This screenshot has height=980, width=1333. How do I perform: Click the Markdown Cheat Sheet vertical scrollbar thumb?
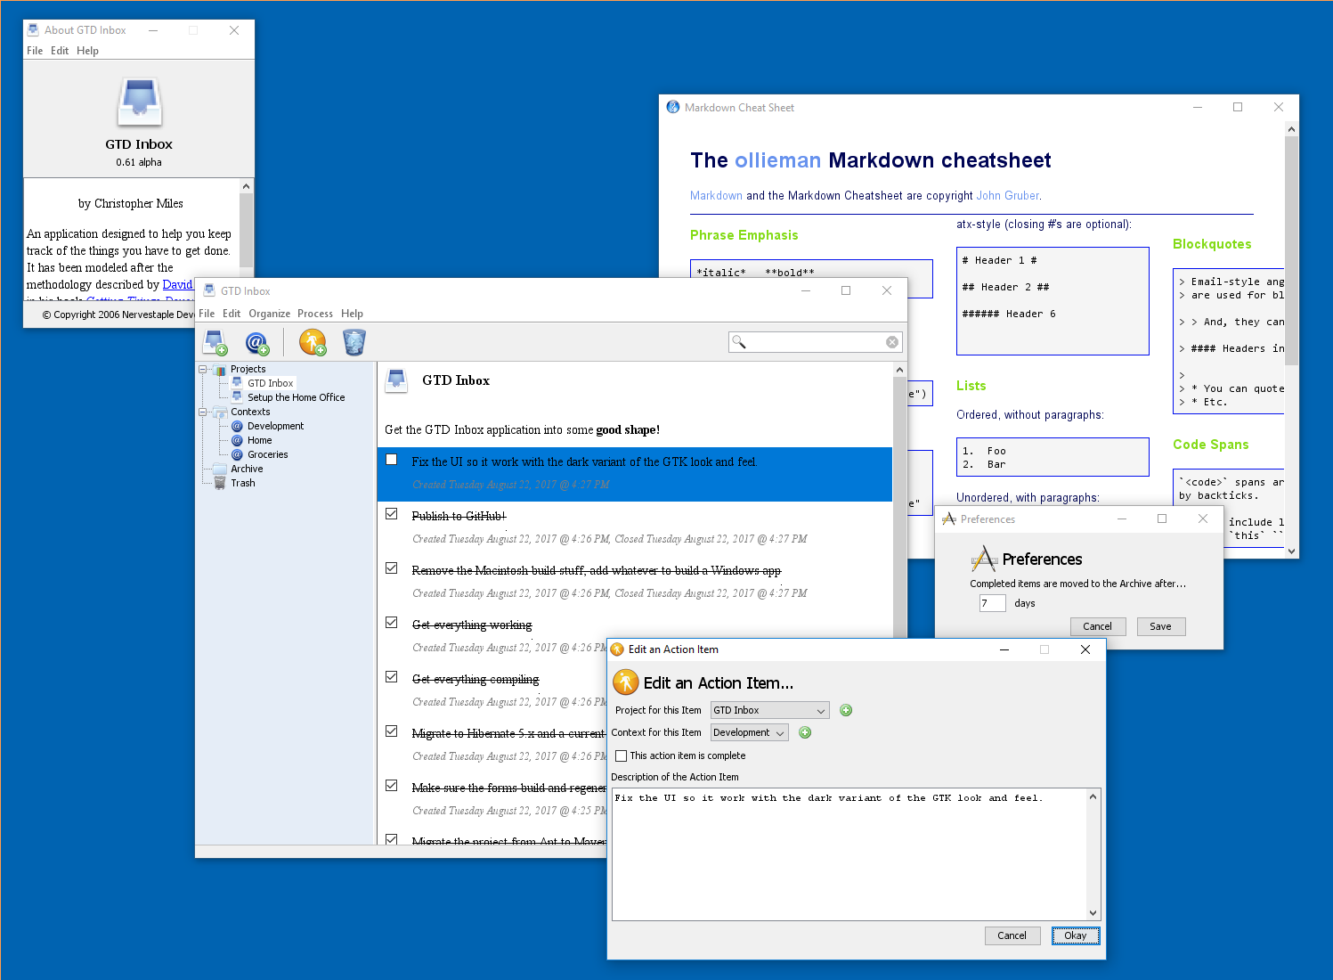tap(1291, 249)
